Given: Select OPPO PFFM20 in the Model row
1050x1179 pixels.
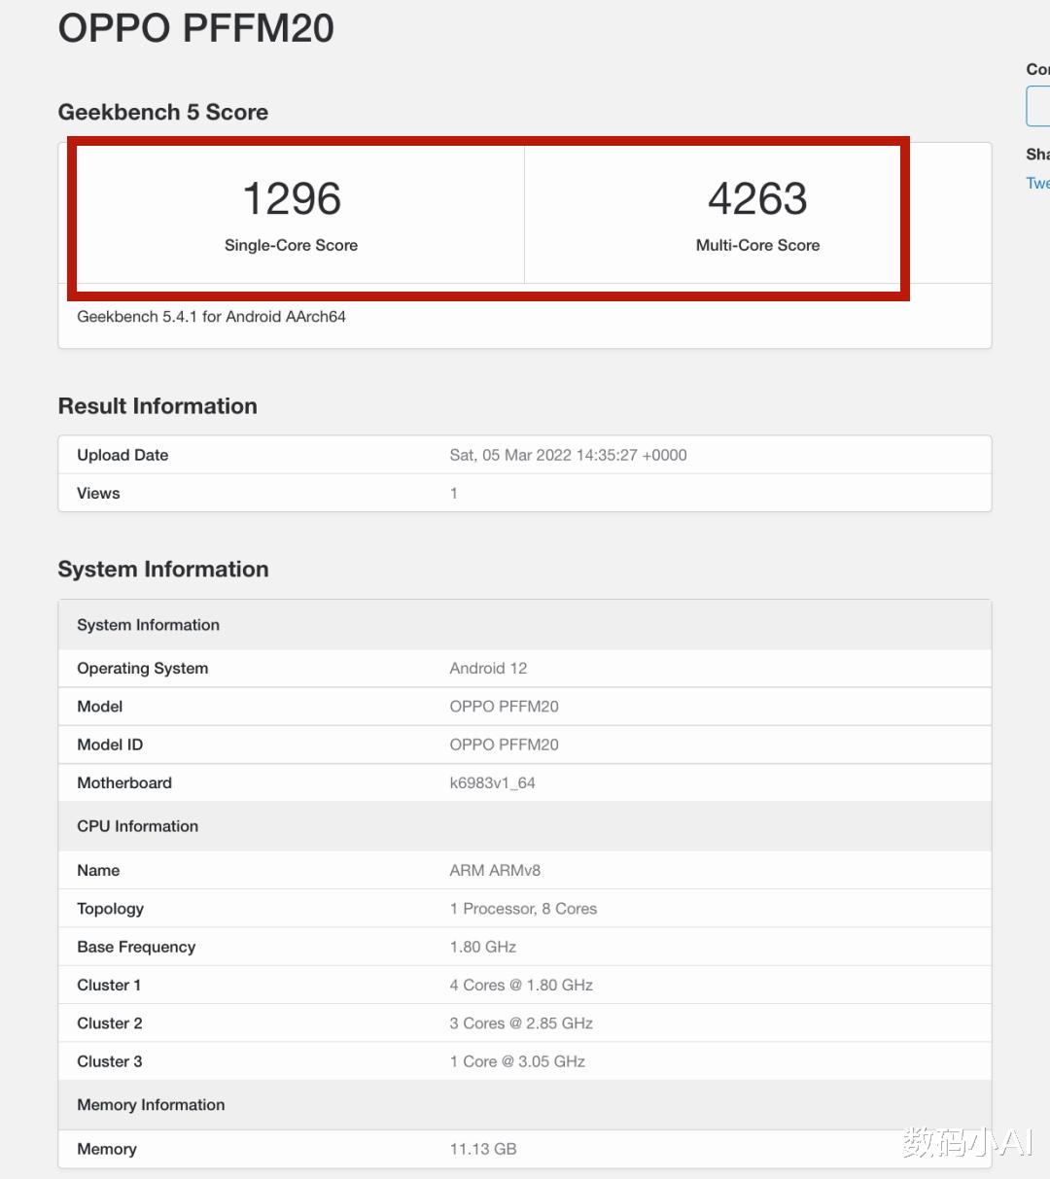Looking at the screenshot, I should pos(504,707).
